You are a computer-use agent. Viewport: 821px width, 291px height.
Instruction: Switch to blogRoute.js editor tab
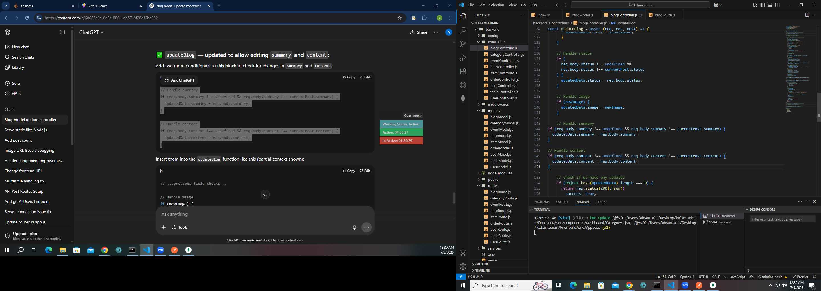coord(664,15)
